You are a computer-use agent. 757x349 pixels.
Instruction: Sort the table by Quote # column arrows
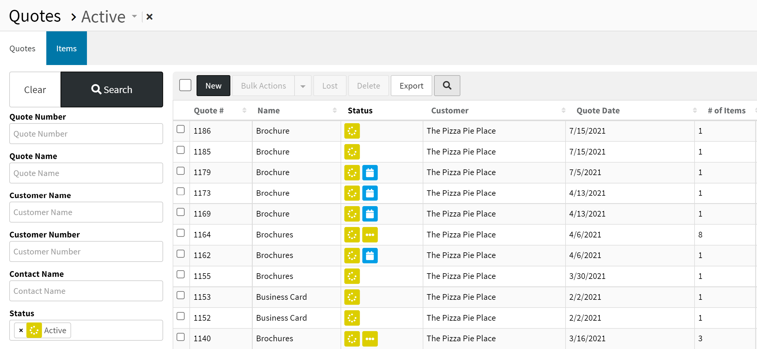244,110
